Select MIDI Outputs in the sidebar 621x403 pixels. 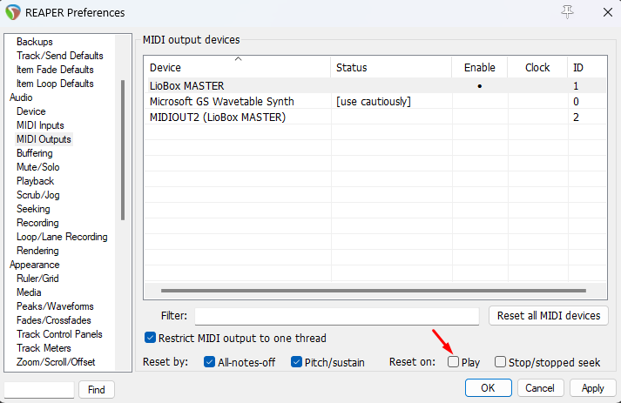click(x=44, y=139)
